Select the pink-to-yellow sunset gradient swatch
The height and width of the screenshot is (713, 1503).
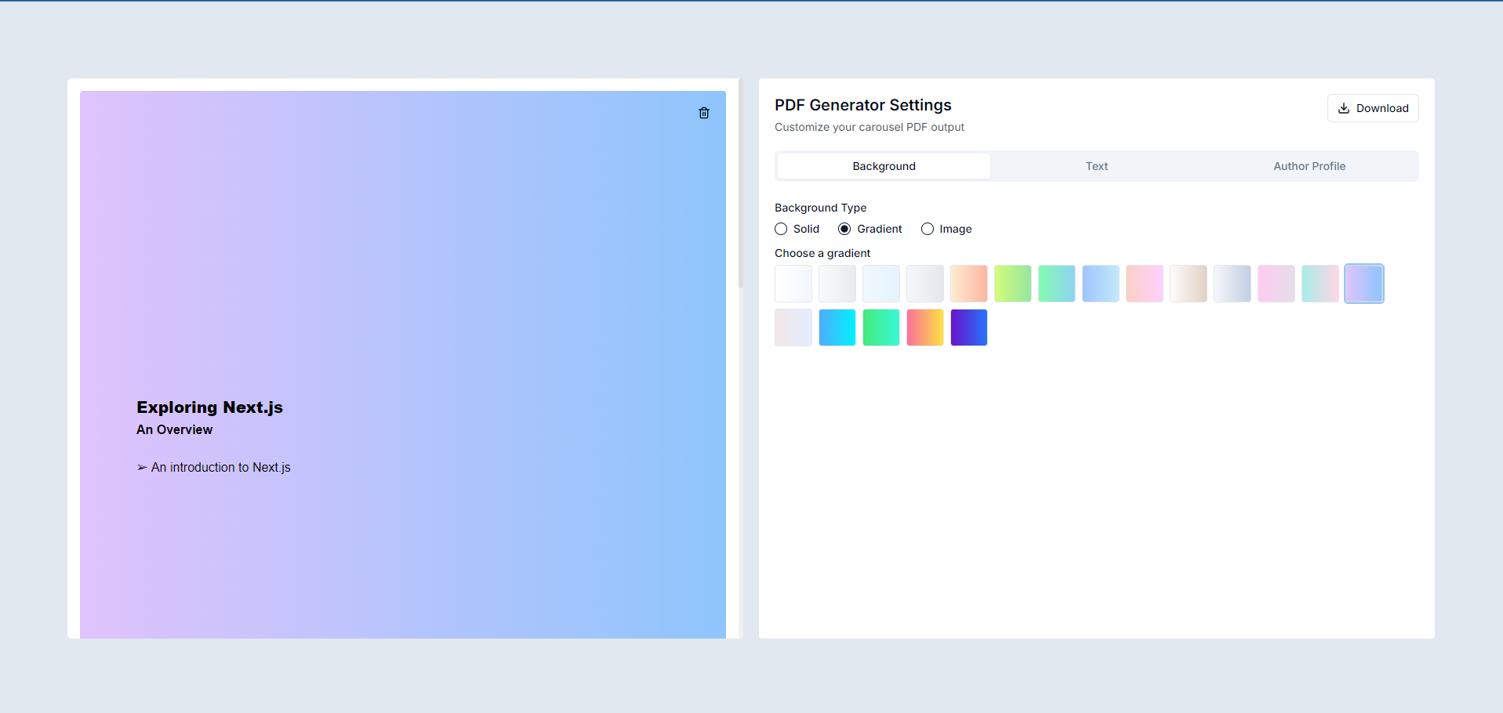[925, 328]
